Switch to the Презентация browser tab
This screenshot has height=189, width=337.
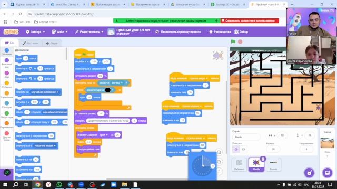[108, 4]
